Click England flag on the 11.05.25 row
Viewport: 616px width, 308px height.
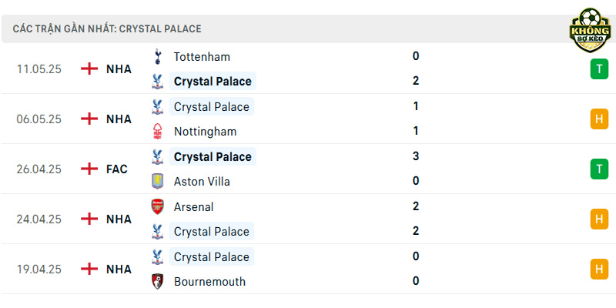[89, 69]
